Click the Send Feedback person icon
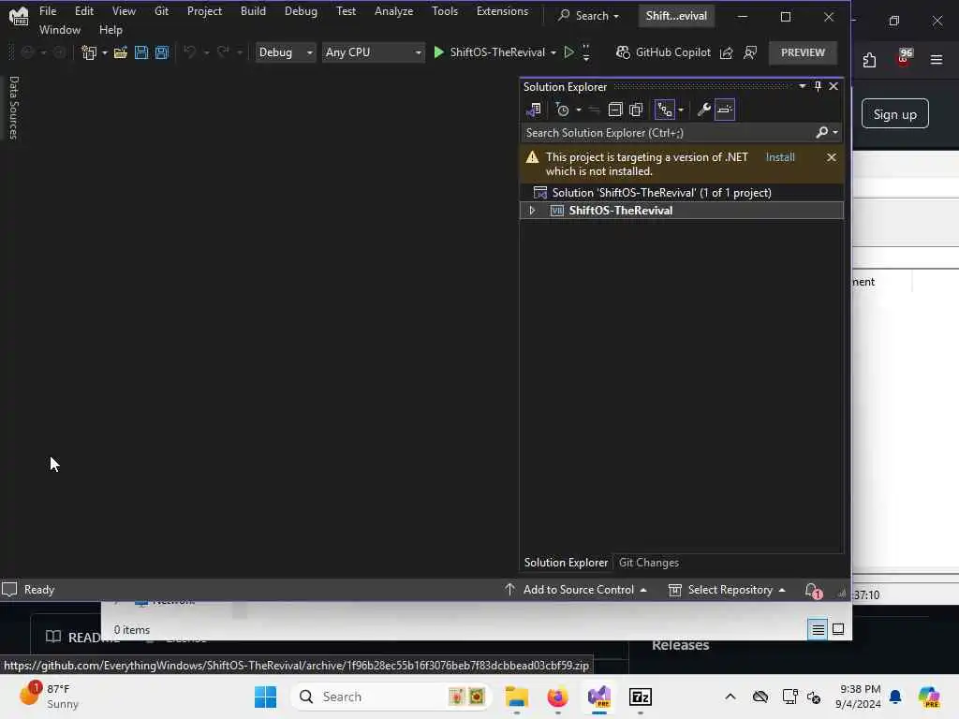Viewport: 959px width, 719px height. point(750,53)
